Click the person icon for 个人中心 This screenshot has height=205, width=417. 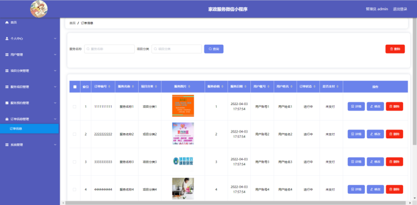point(7,39)
